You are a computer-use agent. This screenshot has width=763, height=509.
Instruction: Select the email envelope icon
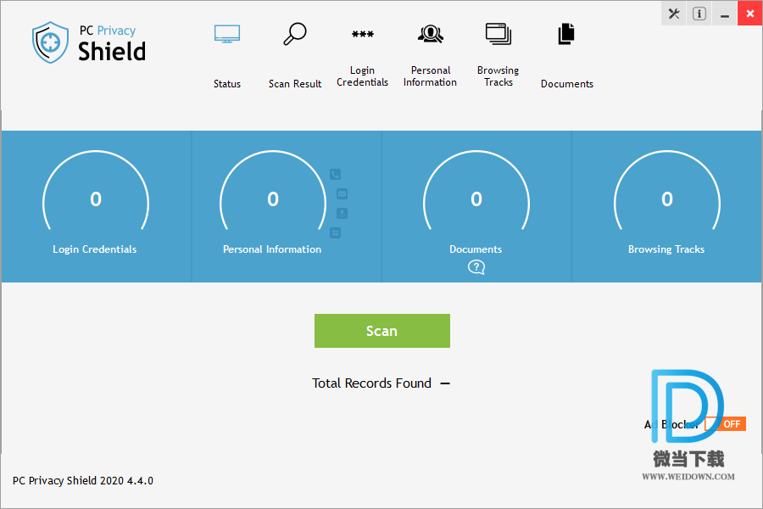pyautogui.click(x=343, y=194)
